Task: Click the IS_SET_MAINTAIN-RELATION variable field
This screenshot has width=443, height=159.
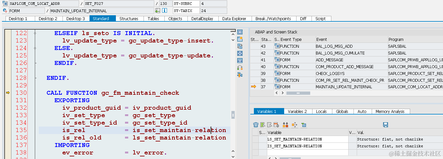Action: 307,146
